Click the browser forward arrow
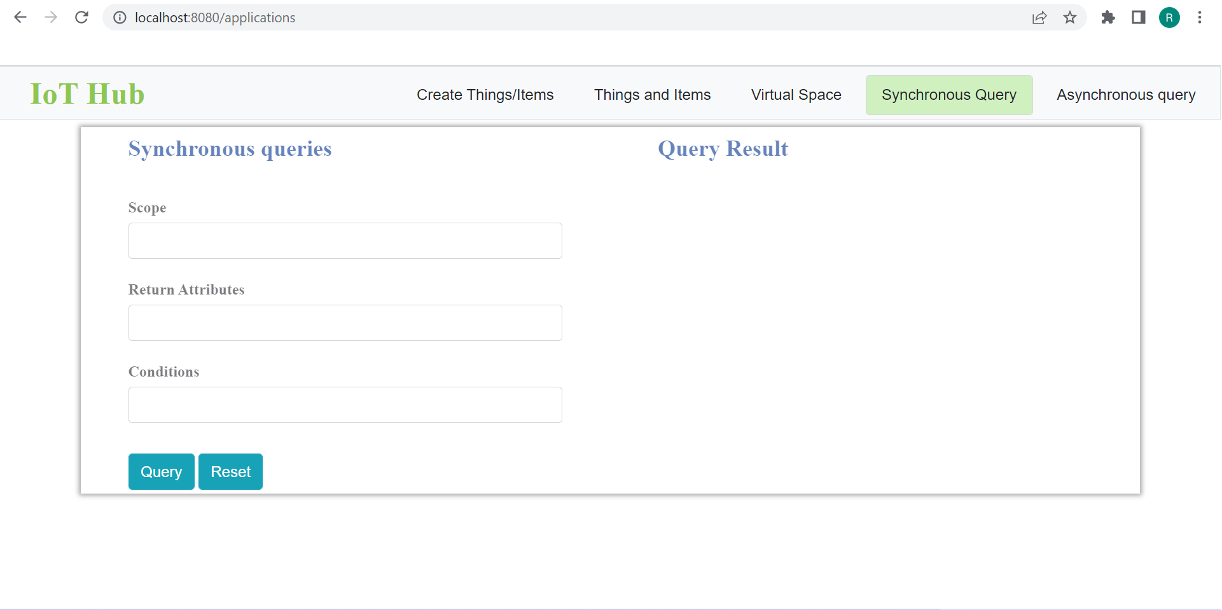 (51, 17)
